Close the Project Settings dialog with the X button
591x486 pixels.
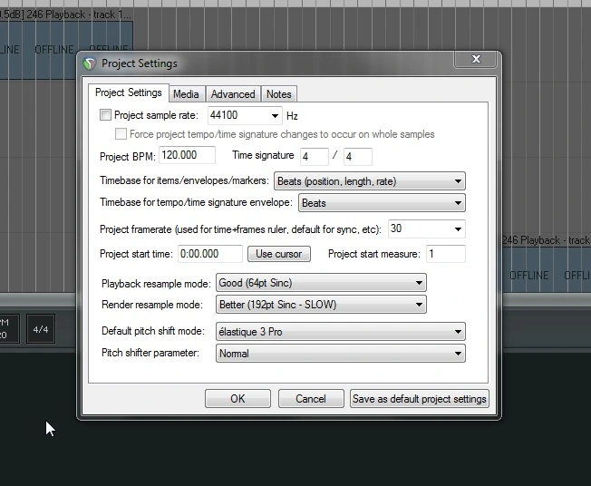[x=476, y=59]
